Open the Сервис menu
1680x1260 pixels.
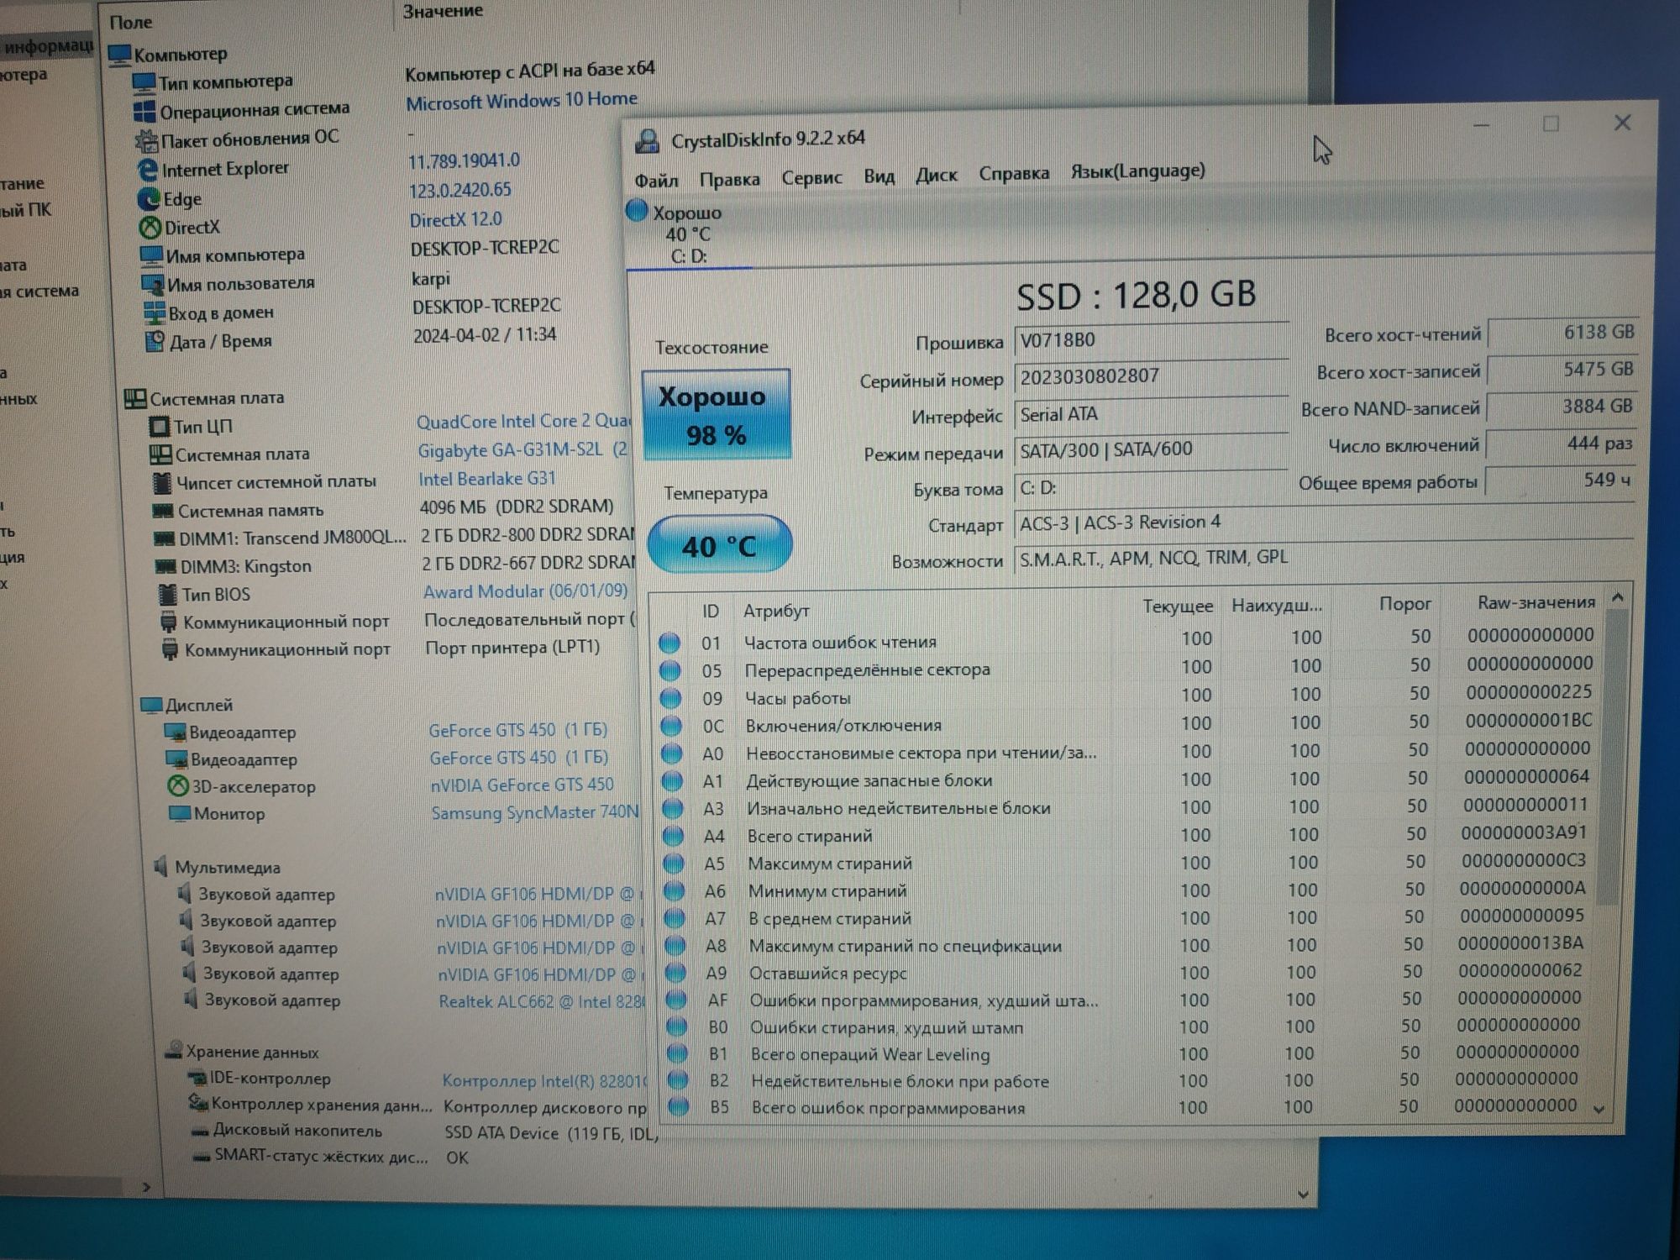[811, 177]
